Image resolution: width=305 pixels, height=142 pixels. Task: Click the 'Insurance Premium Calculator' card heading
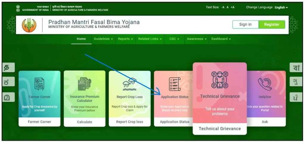pos(84,99)
